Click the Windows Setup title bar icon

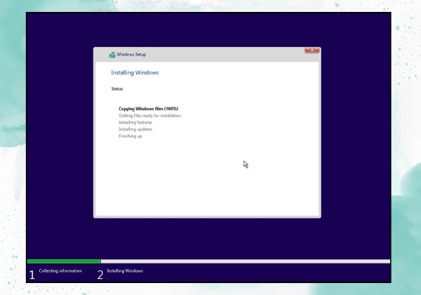112,55
